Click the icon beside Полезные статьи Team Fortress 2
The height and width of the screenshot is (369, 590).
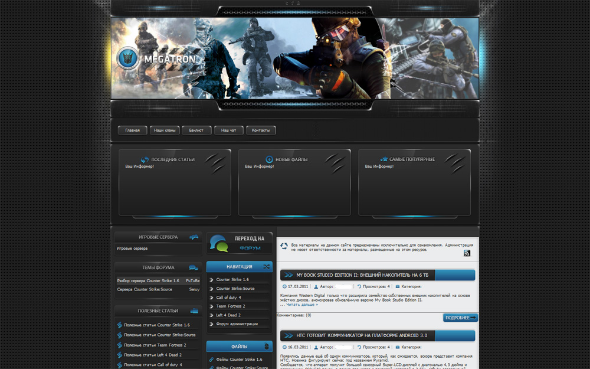[x=120, y=345]
